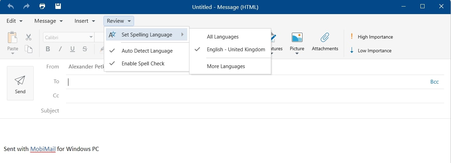The width and height of the screenshot is (451, 163).
Task: Show the Bcc field
Action: [x=434, y=82]
